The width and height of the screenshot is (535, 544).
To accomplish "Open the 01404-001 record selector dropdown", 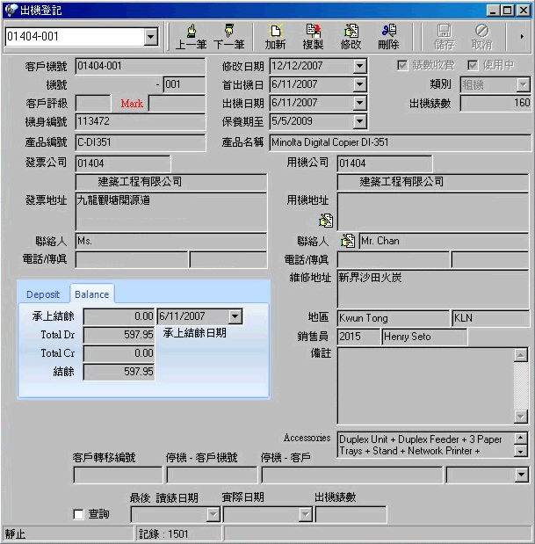I will tap(150, 37).
